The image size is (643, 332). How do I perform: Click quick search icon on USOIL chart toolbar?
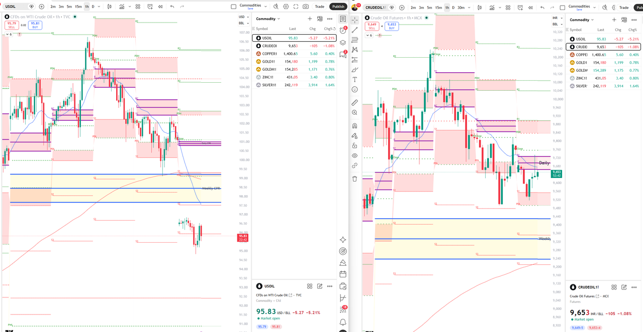275,7
